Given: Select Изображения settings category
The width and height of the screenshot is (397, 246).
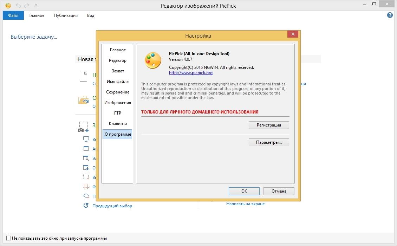Looking at the screenshot, I should [117, 103].
